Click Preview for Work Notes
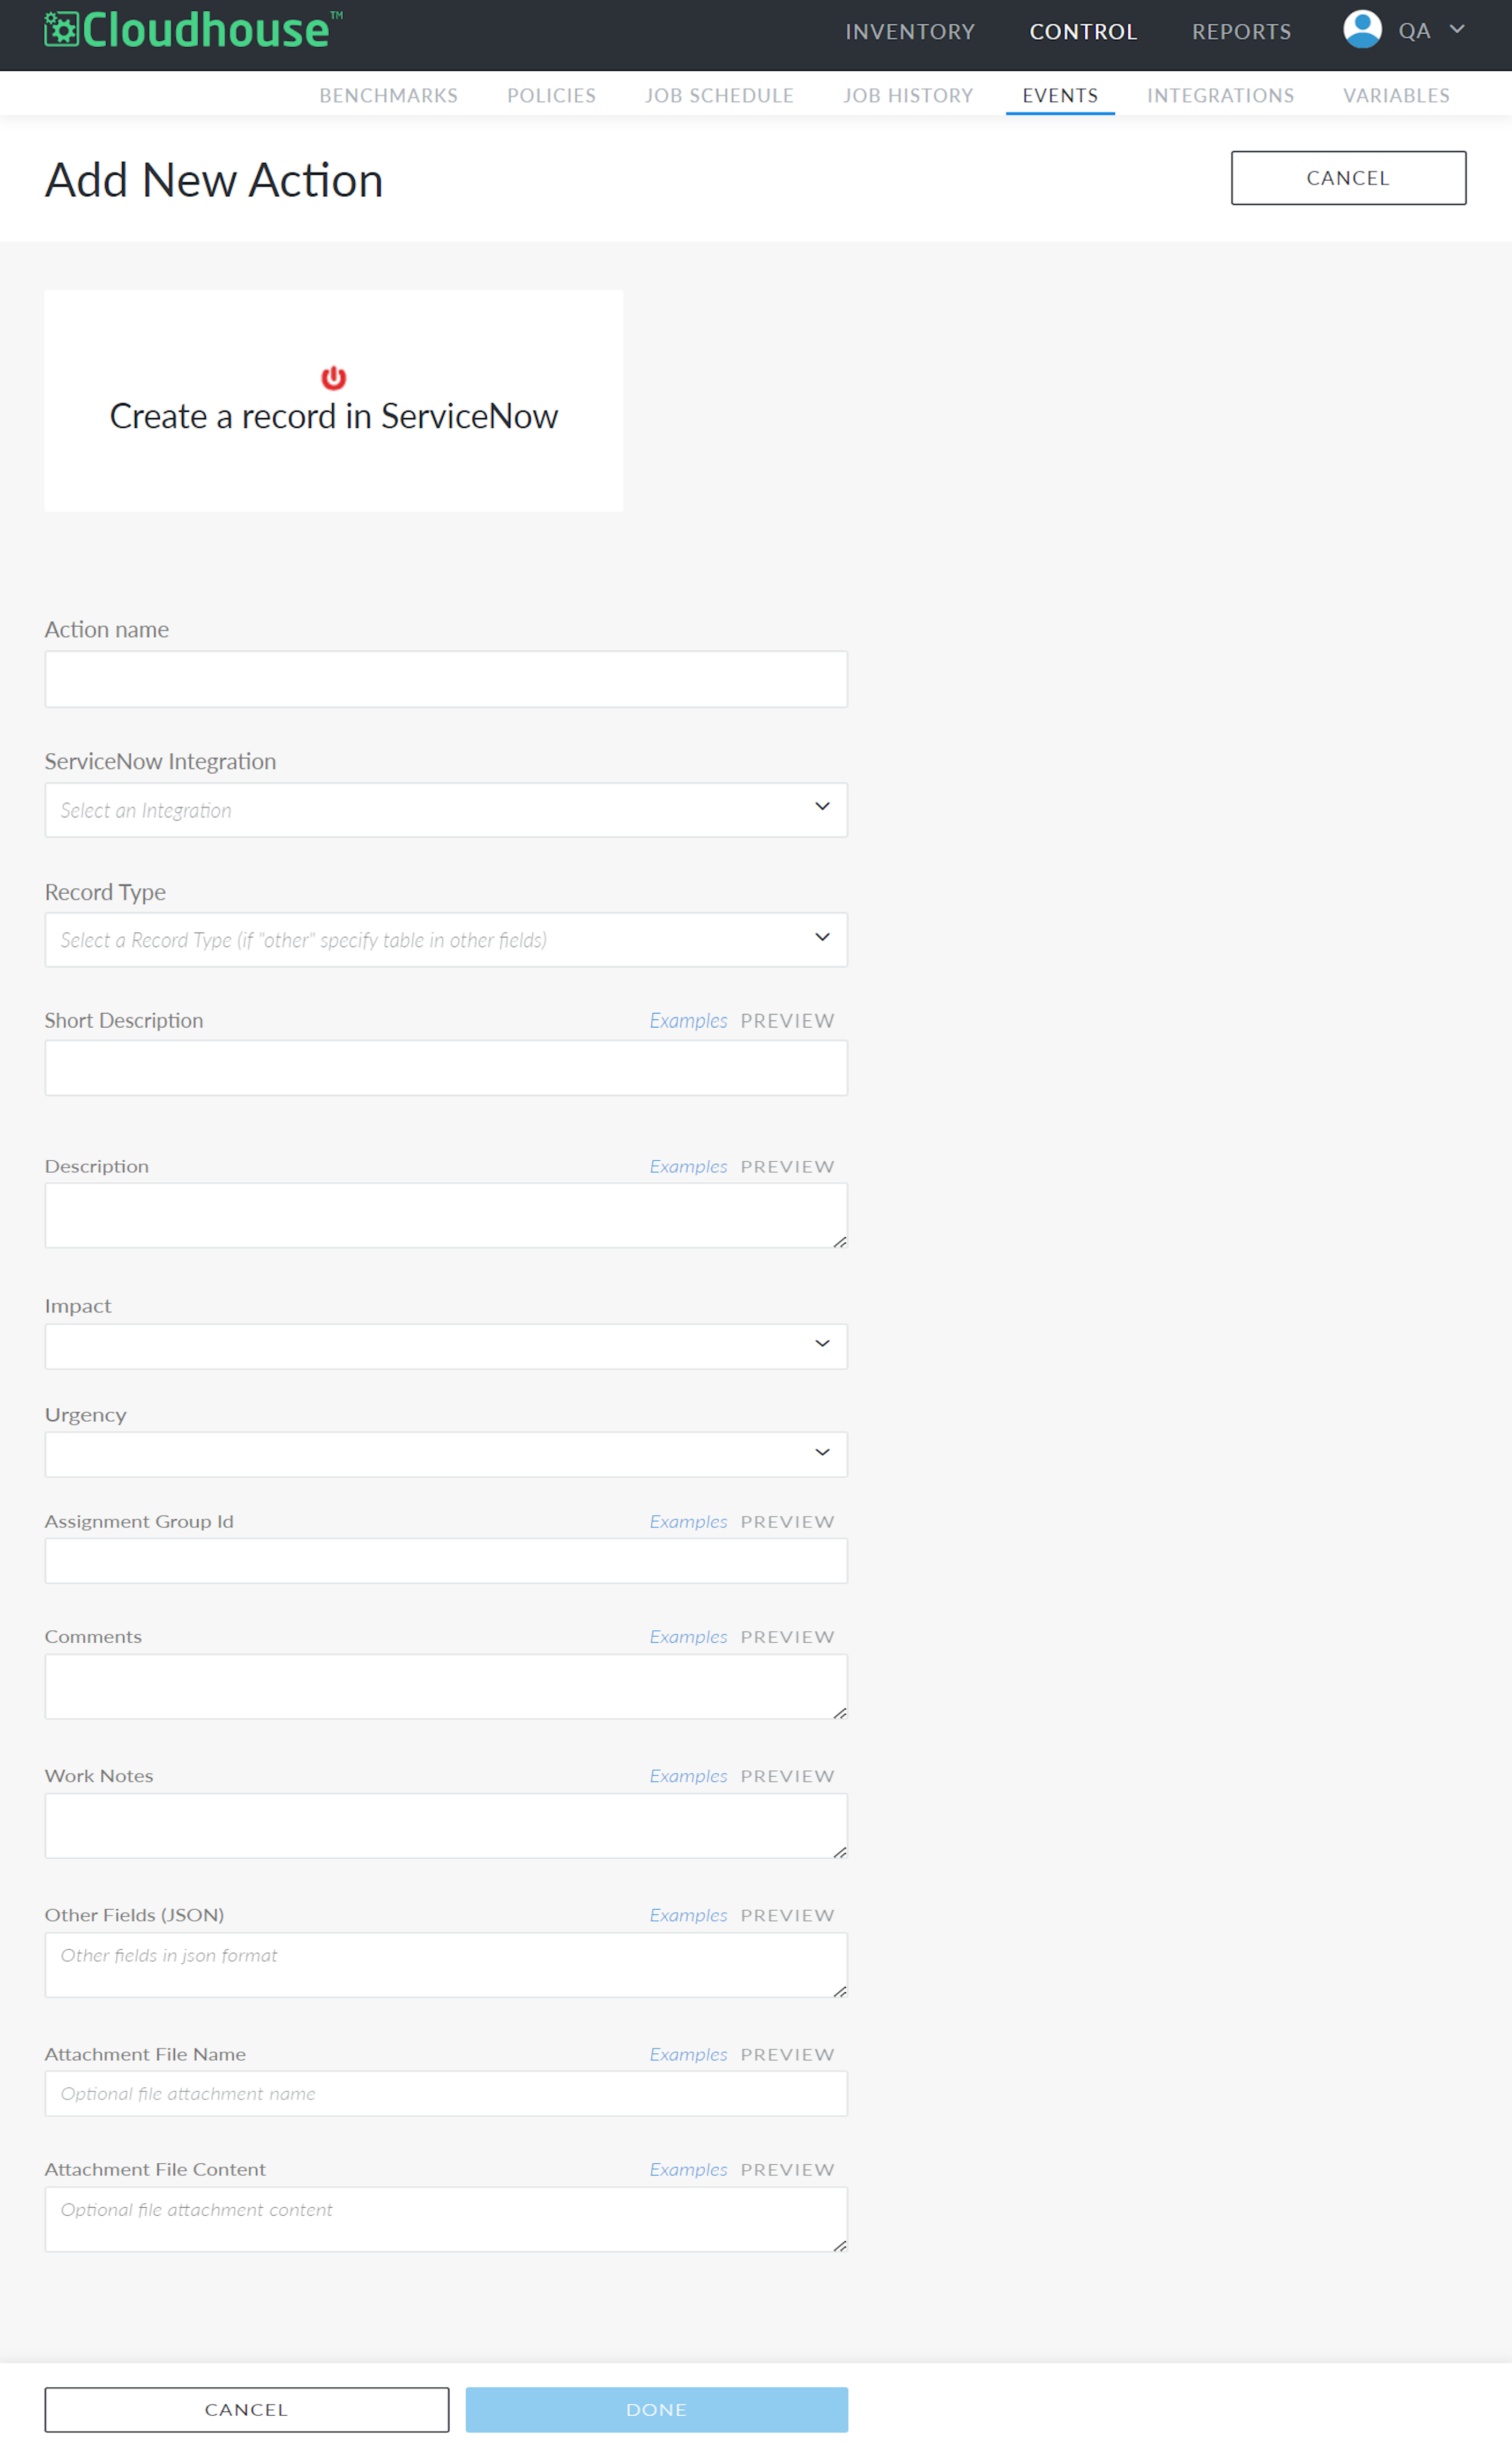1512x2442 pixels. pyautogui.click(x=787, y=1776)
